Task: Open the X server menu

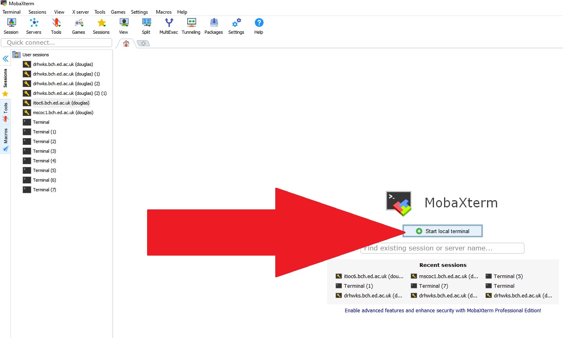Action: (x=80, y=12)
